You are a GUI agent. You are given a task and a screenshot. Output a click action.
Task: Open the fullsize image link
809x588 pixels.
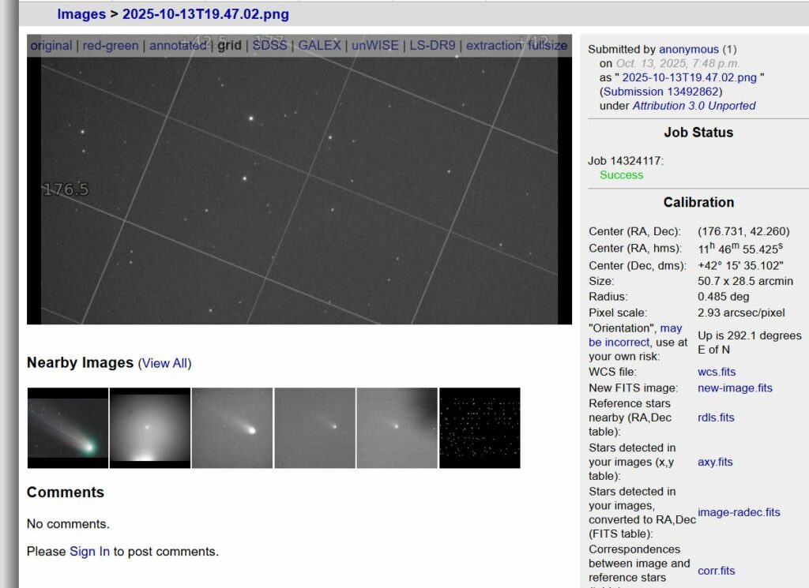coord(547,46)
